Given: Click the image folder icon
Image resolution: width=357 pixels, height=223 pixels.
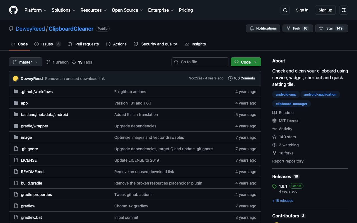Looking at the screenshot, I should (16, 137).
